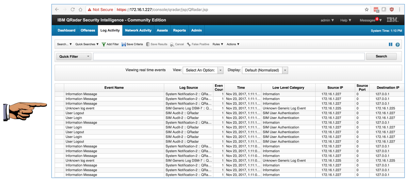Sort by the Event Count column header
Screen dimensions: 408x182
click(219, 87)
